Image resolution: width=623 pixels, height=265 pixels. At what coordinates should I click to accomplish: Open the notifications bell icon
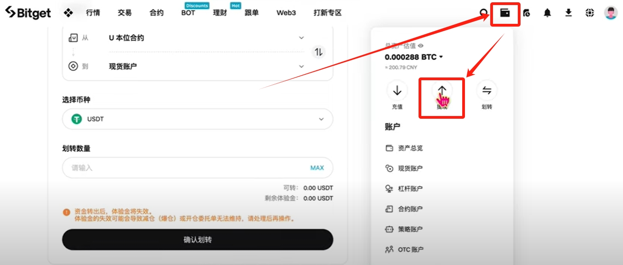click(x=547, y=13)
